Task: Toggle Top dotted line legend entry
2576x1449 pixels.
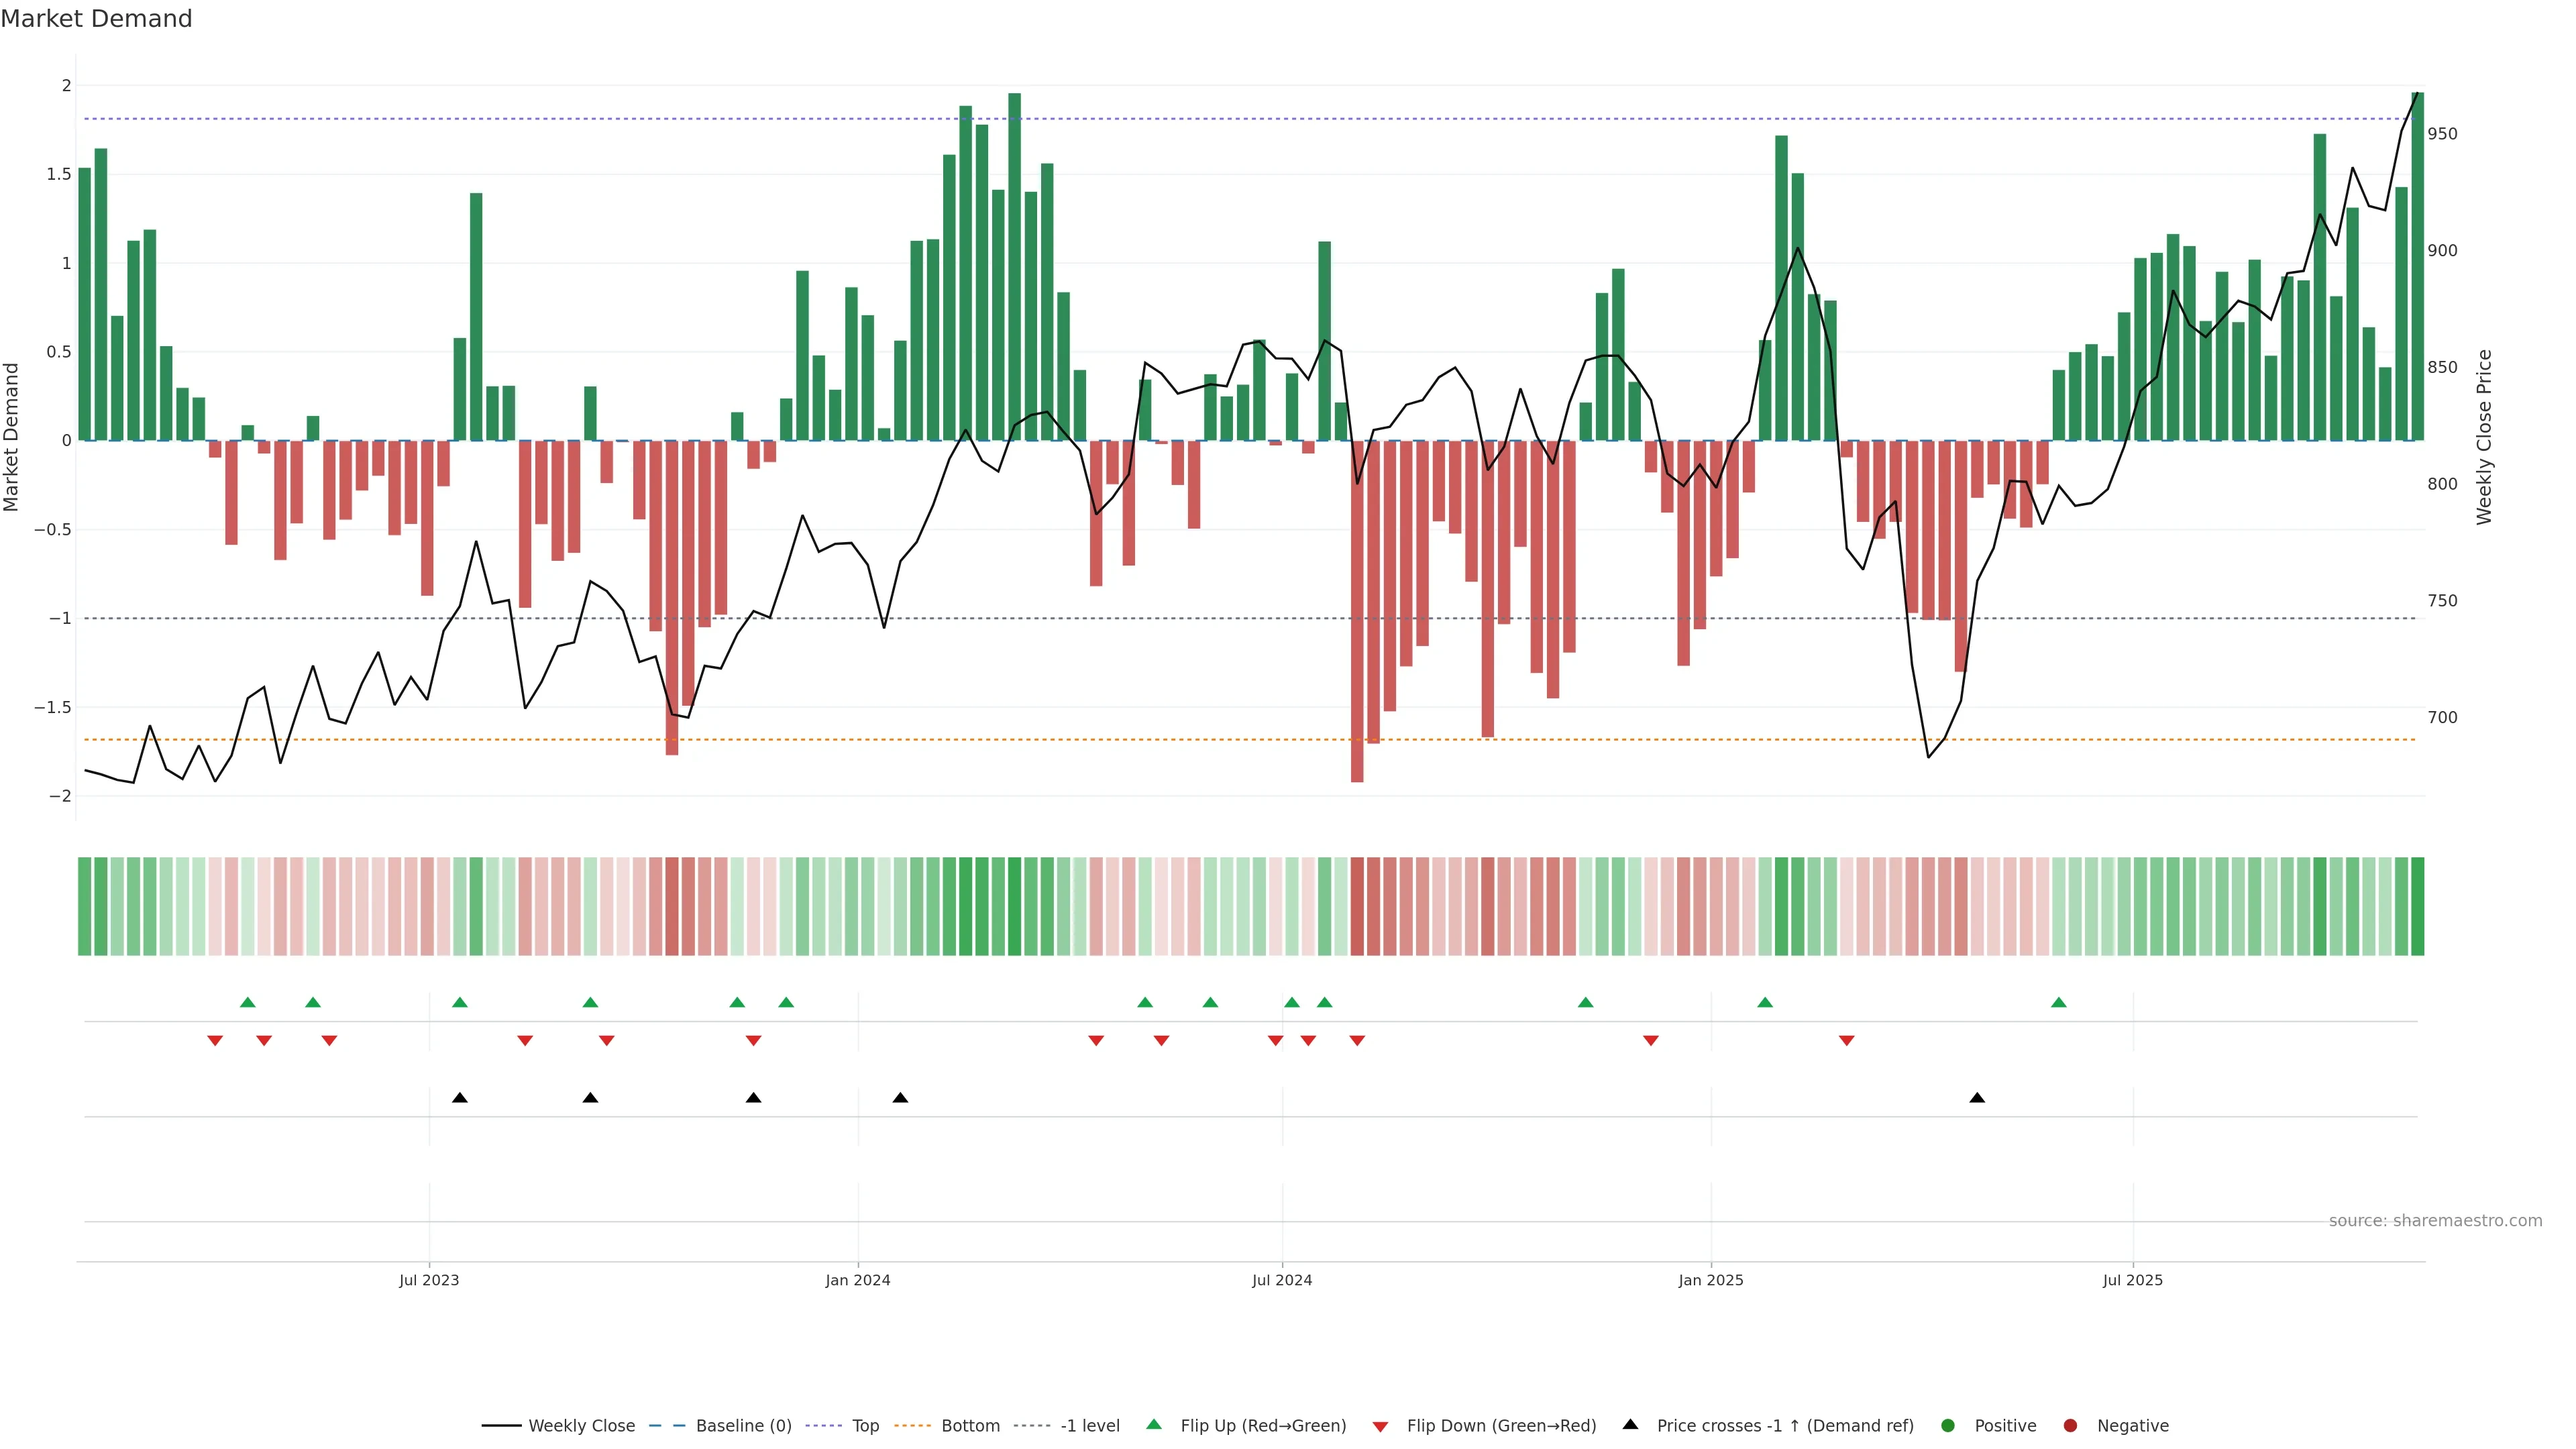Action: point(865,1425)
